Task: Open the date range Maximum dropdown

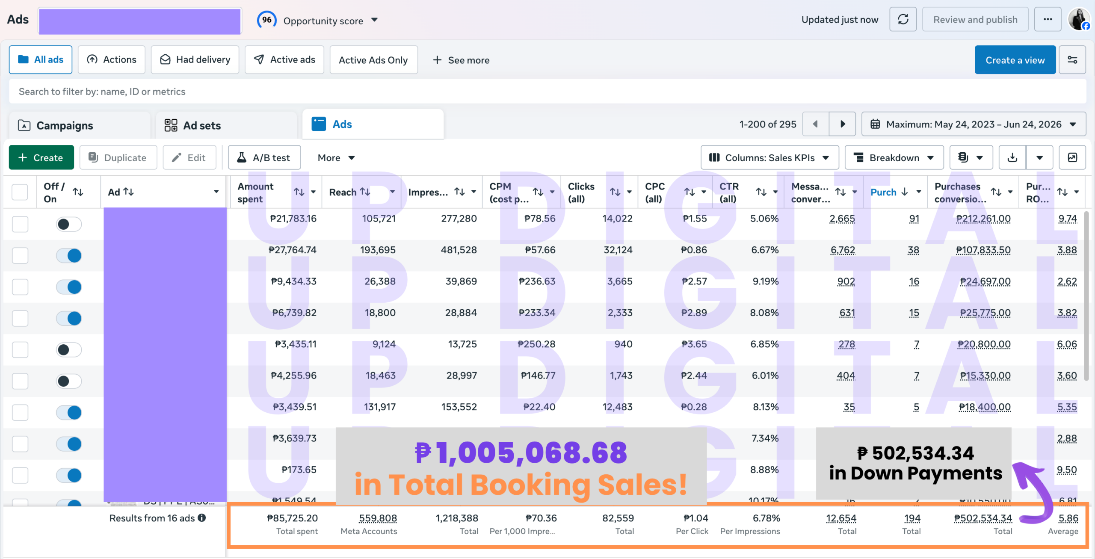Action: point(974,124)
